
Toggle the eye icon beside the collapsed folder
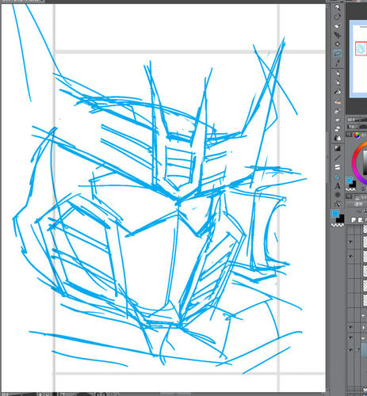tap(351, 327)
